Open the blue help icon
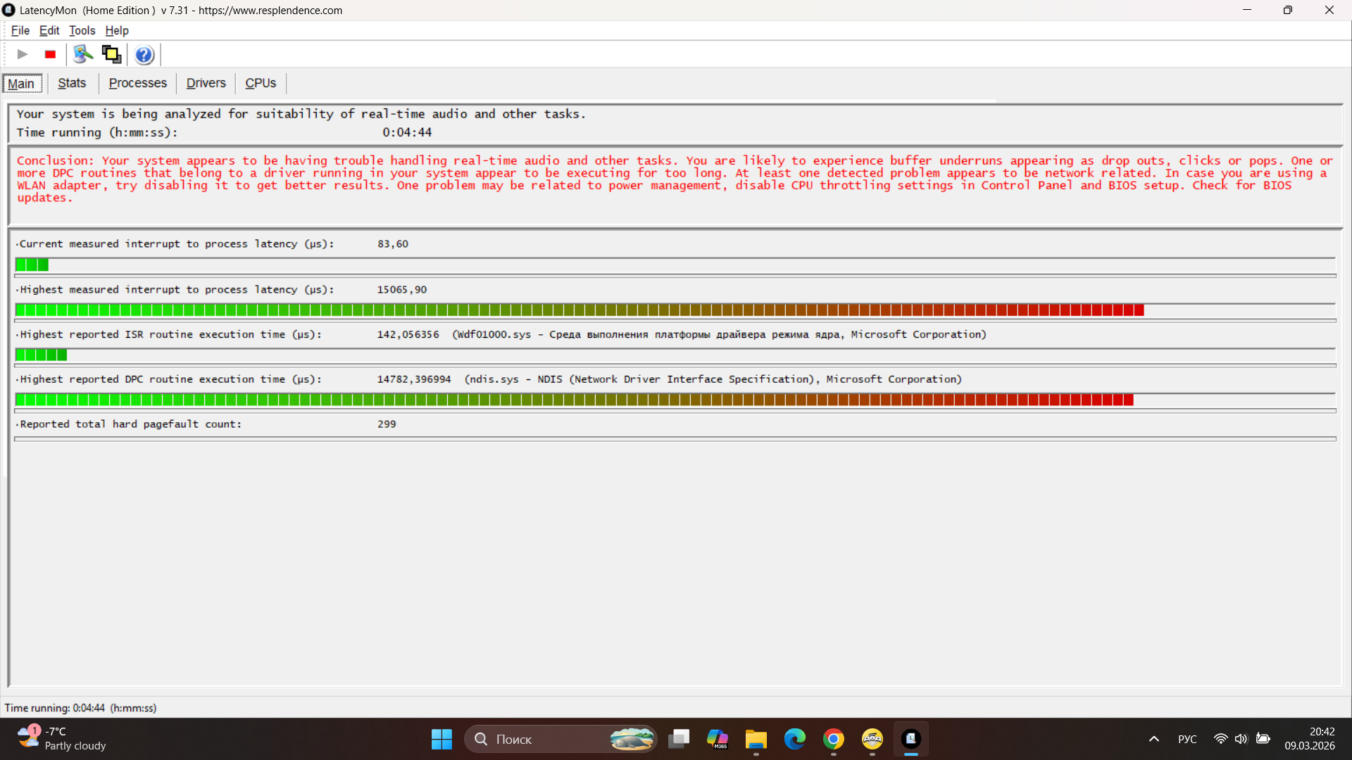The image size is (1352, 760). (144, 54)
